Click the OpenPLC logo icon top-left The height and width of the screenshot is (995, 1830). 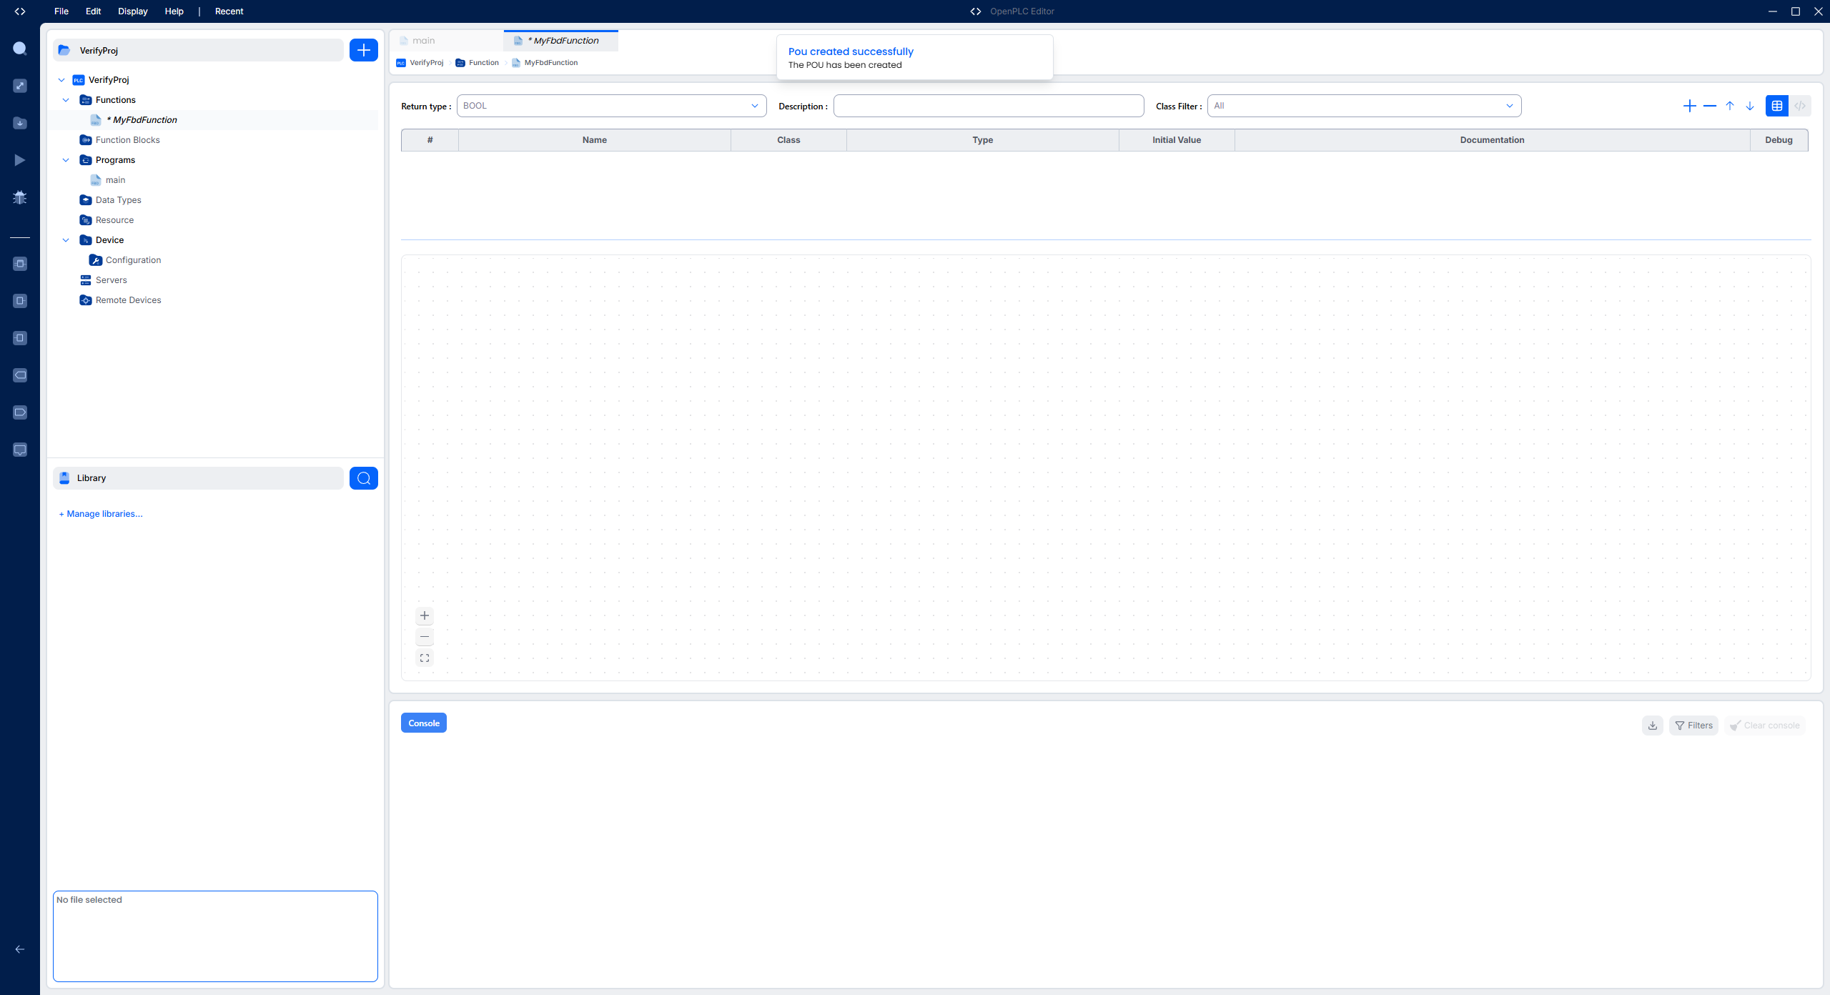[x=20, y=11]
